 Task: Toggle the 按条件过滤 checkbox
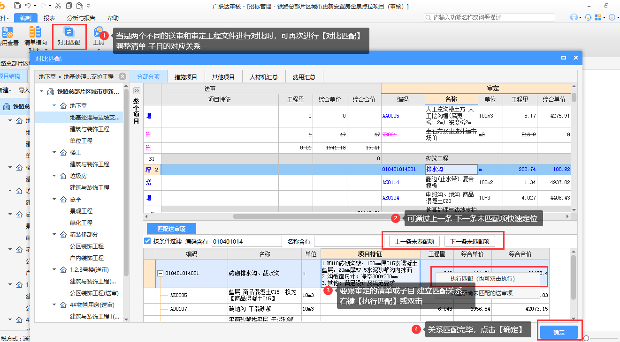(x=148, y=241)
